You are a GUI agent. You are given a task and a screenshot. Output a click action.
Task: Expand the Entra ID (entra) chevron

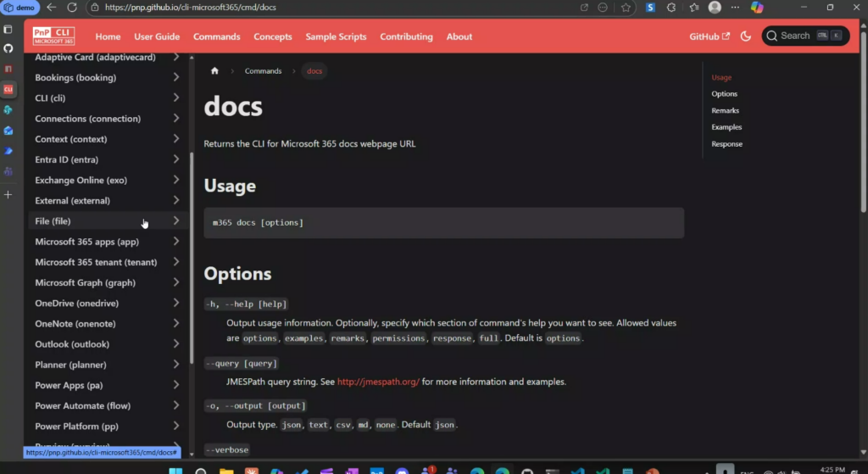click(x=175, y=159)
